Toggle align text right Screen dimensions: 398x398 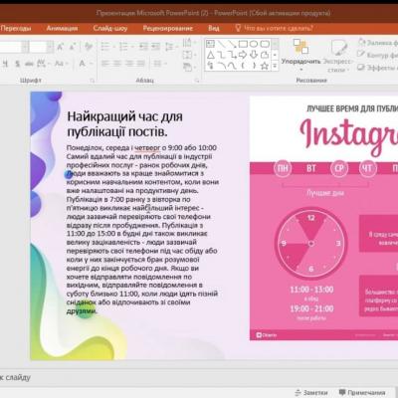point(129,63)
